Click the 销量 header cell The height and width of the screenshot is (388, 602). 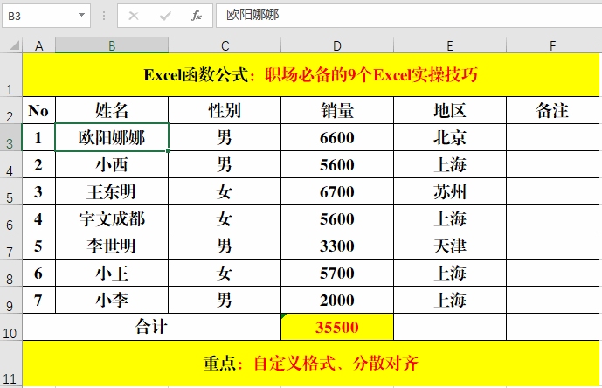[337, 110]
